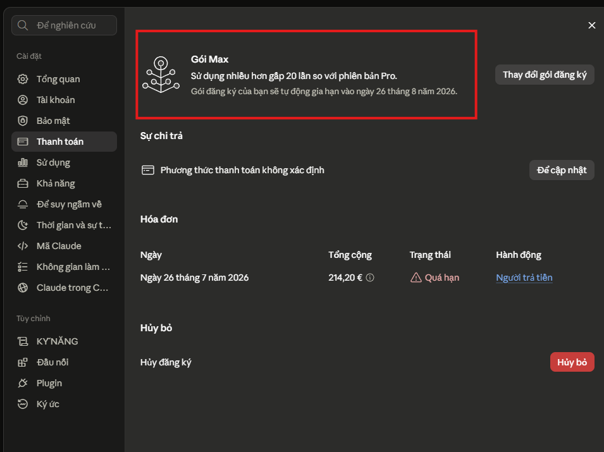Click the scroll icon beside KỸ NĂNG

23,341
